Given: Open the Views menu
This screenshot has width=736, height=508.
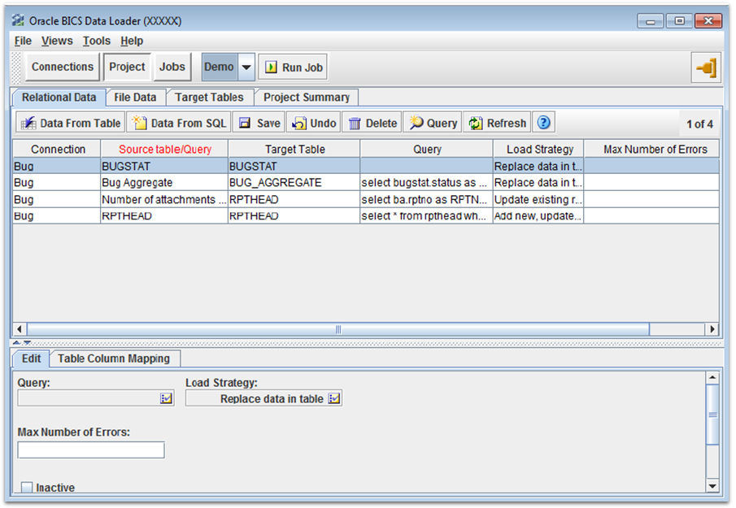Looking at the screenshot, I should click(x=57, y=41).
